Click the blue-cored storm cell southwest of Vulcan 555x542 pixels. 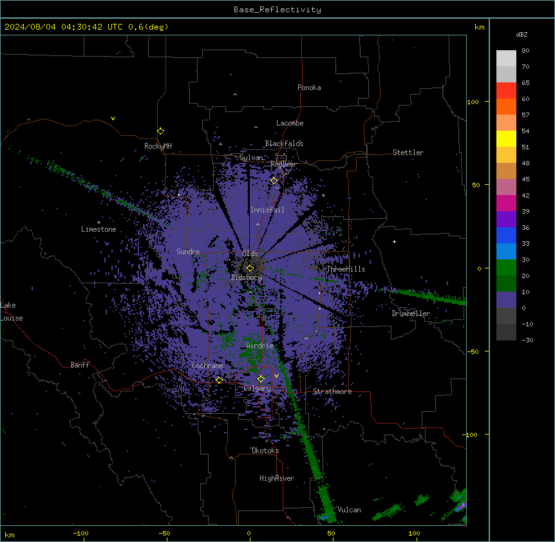[x=323, y=518]
